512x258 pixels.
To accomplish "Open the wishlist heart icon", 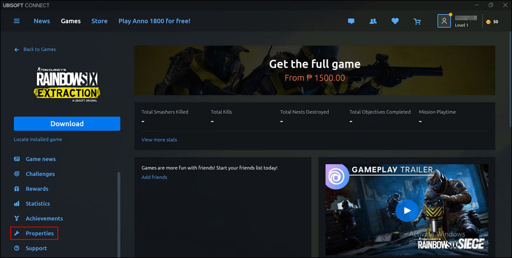I will click(x=395, y=21).
